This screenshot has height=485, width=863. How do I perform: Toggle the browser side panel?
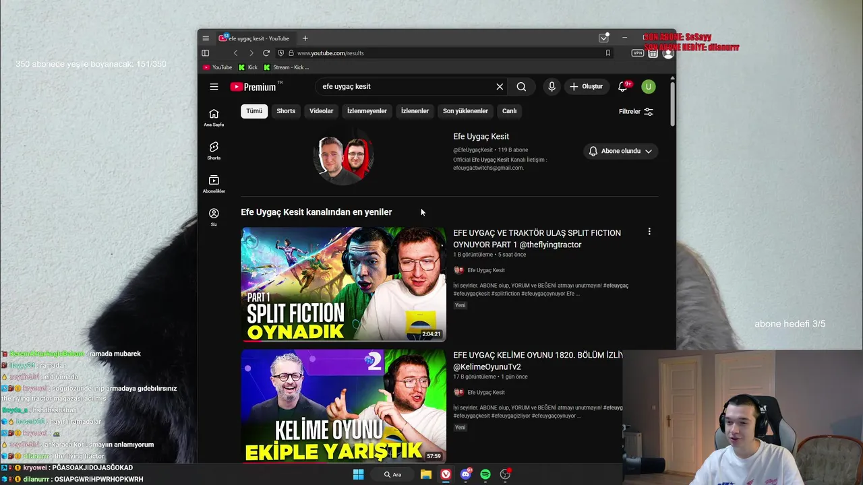(206, 53)
